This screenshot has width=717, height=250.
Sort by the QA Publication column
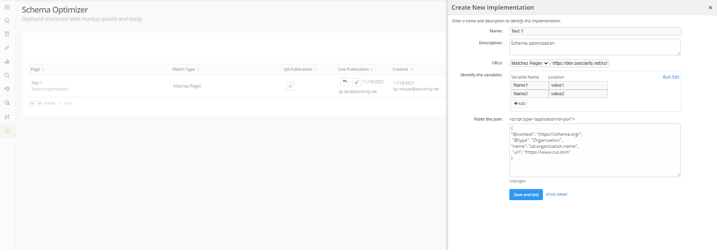point(300,69)
